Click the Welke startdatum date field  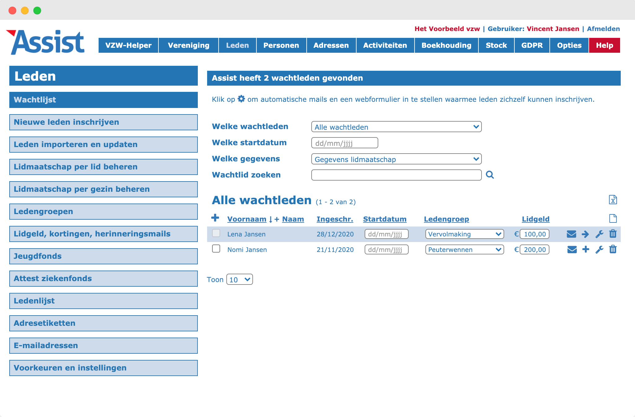click(344, 143)
